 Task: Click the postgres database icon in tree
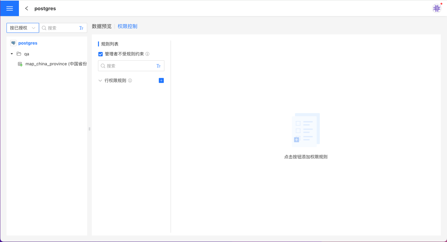(13, 43)
